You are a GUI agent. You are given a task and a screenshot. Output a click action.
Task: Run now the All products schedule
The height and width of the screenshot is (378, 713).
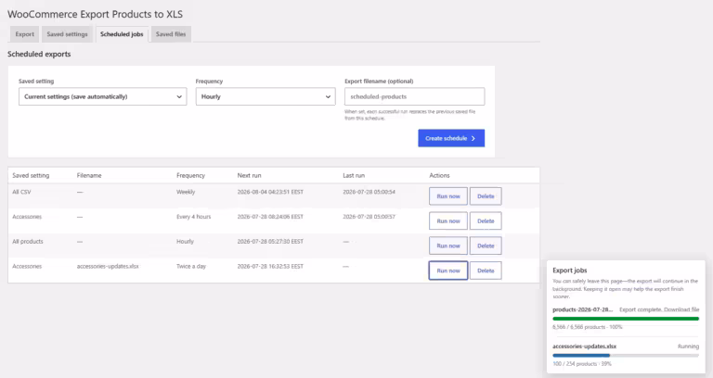(x=448, y=246)
